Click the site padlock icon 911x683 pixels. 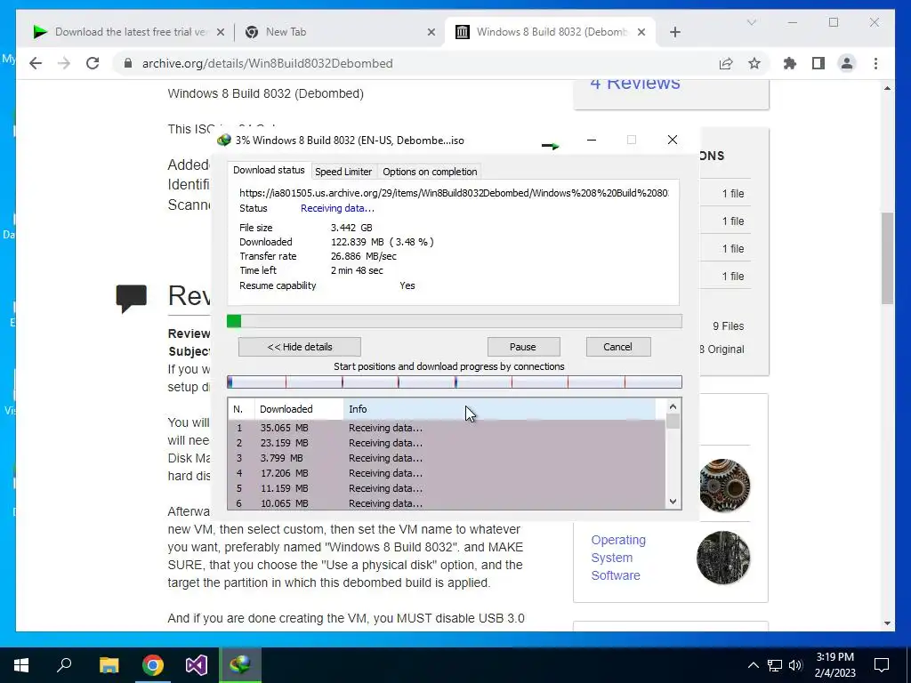tap(128, 63)
